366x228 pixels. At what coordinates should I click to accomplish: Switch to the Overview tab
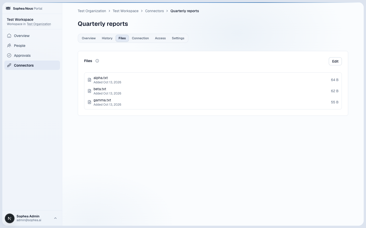point(89,38)
